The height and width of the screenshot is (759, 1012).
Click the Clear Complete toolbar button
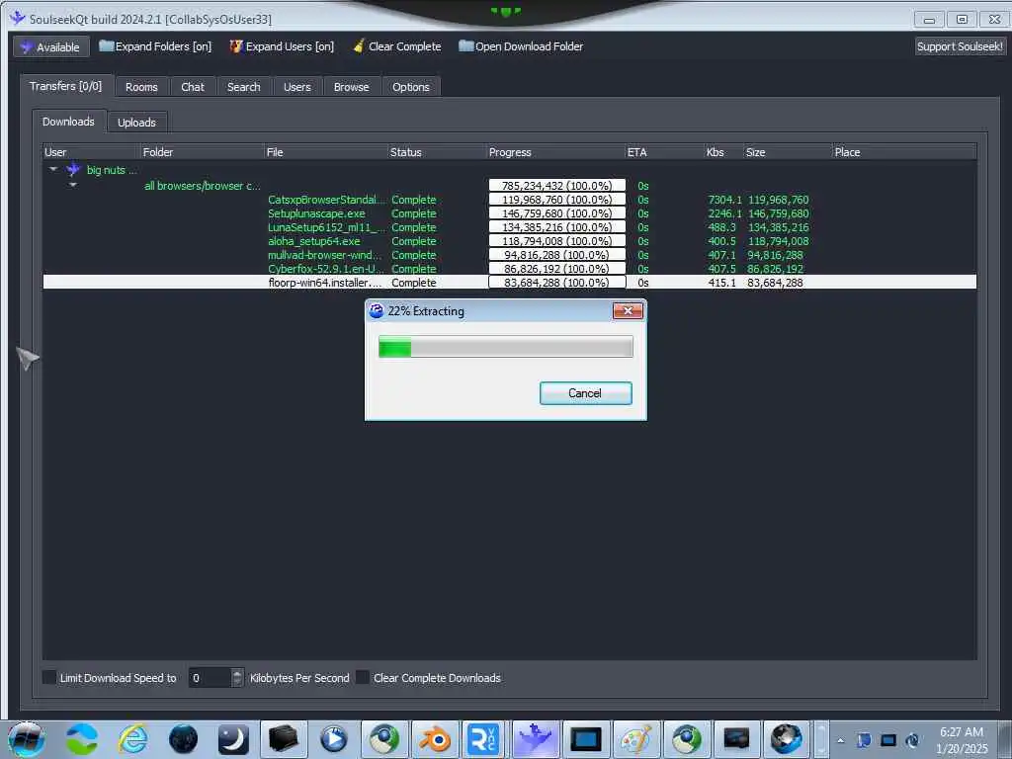click(x=397, y=46)
